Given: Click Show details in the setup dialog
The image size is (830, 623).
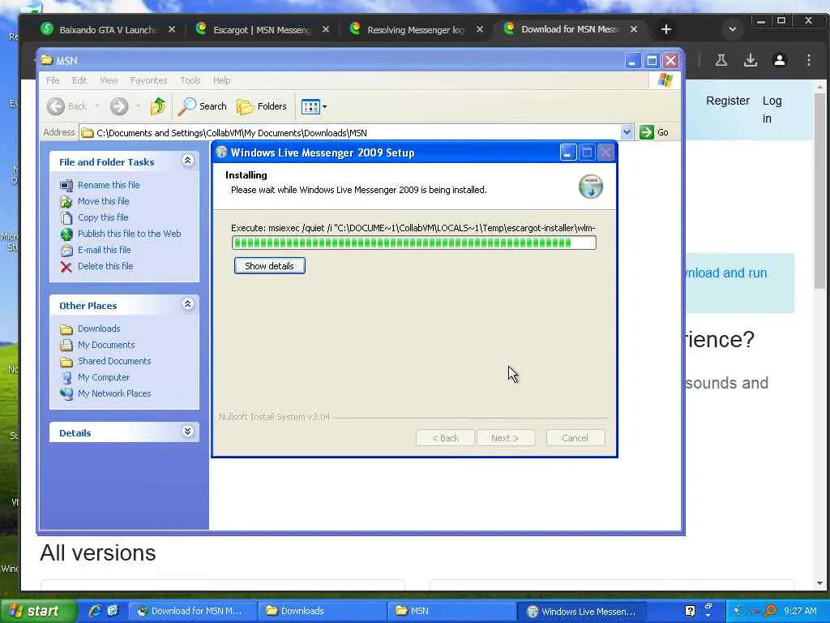Looking at the screenshot, I should click(269, 266).
